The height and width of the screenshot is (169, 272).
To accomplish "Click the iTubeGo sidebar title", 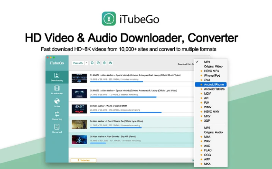I will pos(57,63).
